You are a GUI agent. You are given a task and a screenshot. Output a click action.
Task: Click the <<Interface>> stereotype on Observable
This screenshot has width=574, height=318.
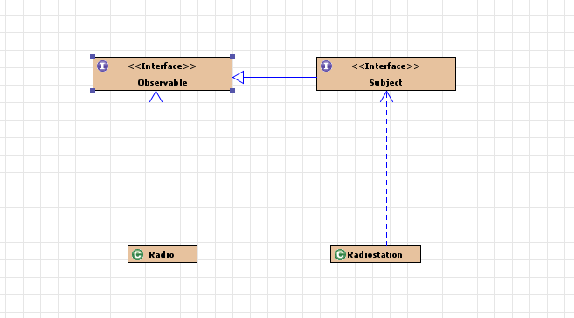coord(163,66)
